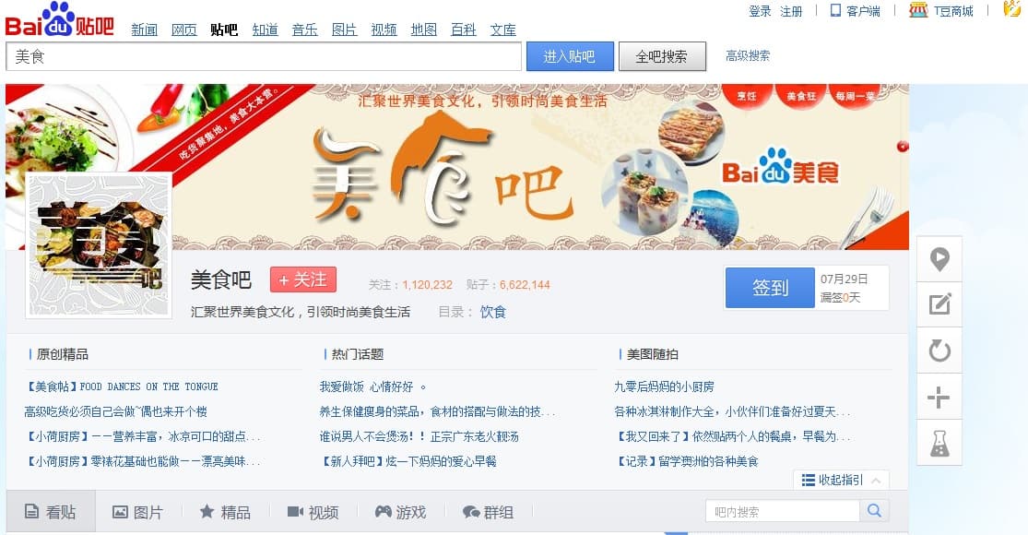Open the 看贴 tab
Screen dimensions: 1028x535
51,511
